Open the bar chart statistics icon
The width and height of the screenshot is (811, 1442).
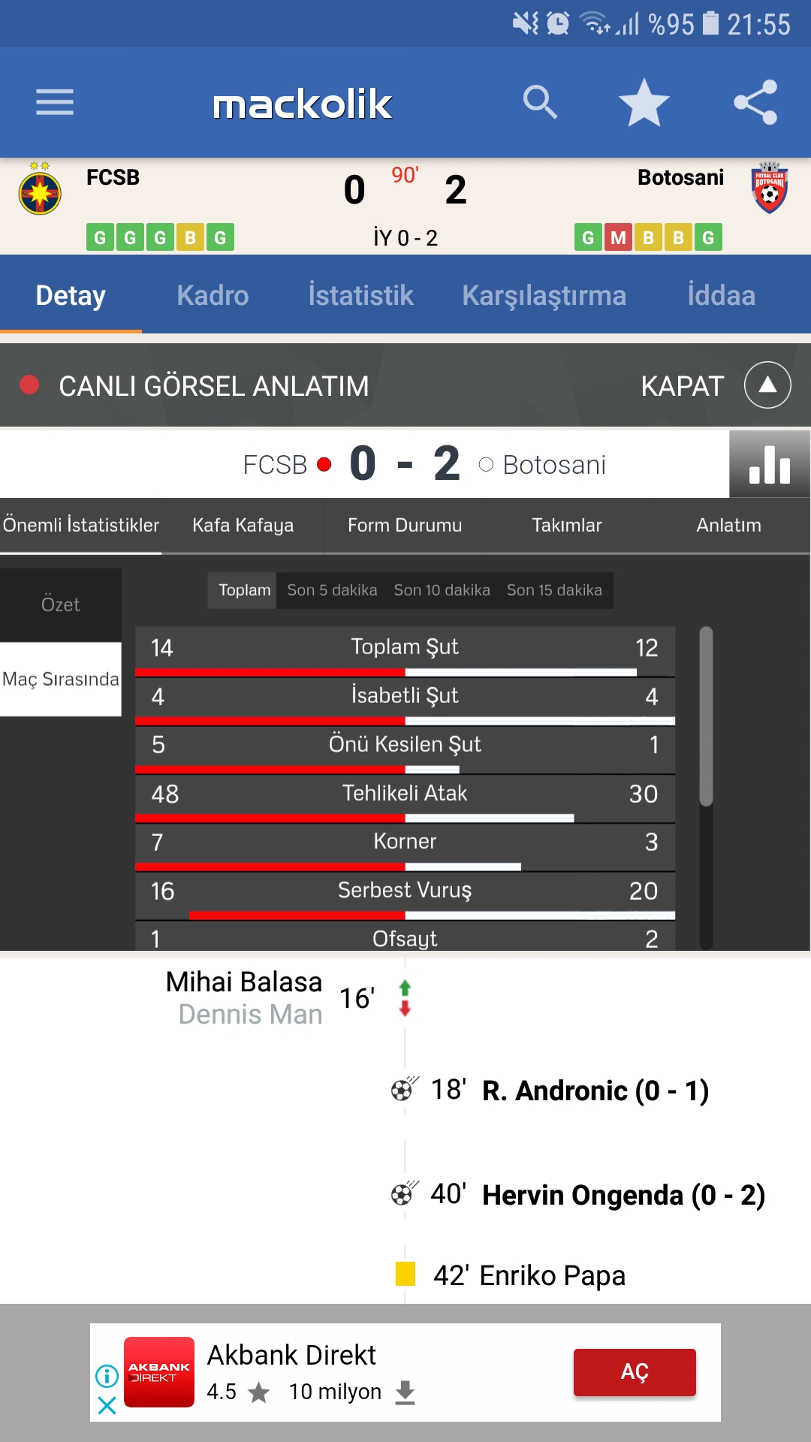coord(770,464)
